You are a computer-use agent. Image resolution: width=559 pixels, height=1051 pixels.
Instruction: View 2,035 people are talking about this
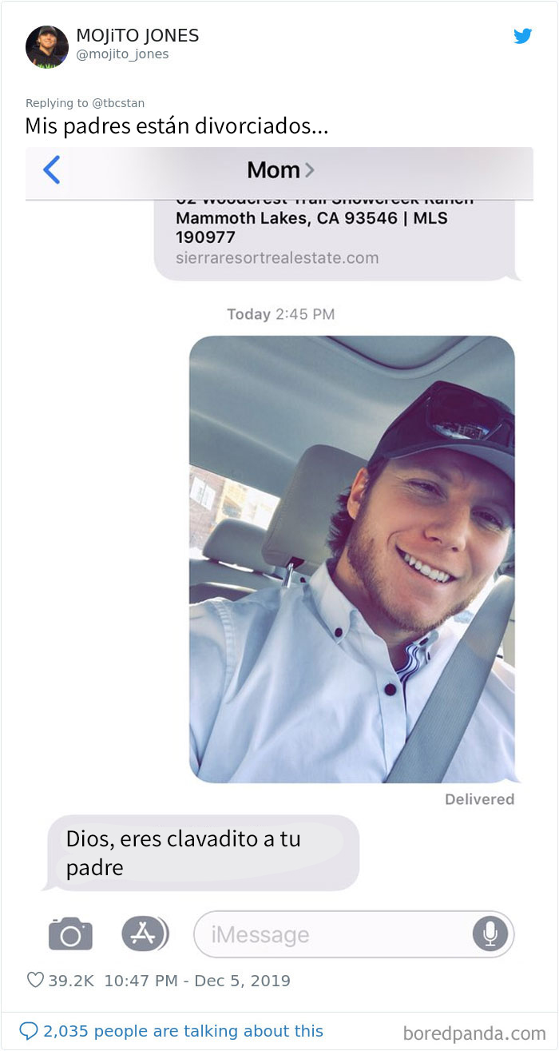(183, 1031)
